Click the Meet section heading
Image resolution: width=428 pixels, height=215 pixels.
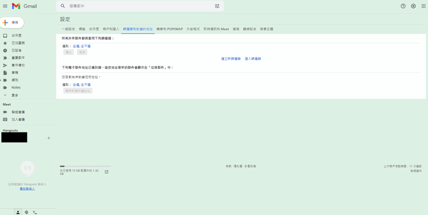point(7,105)
